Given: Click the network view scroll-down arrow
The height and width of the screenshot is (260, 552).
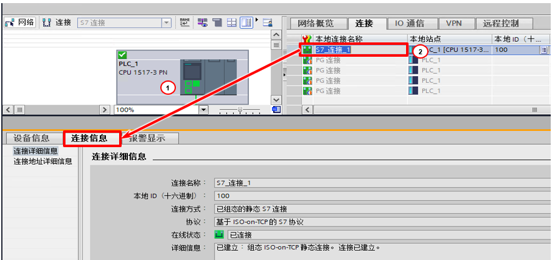Looking at the screenshot, I should click(277, 100).
